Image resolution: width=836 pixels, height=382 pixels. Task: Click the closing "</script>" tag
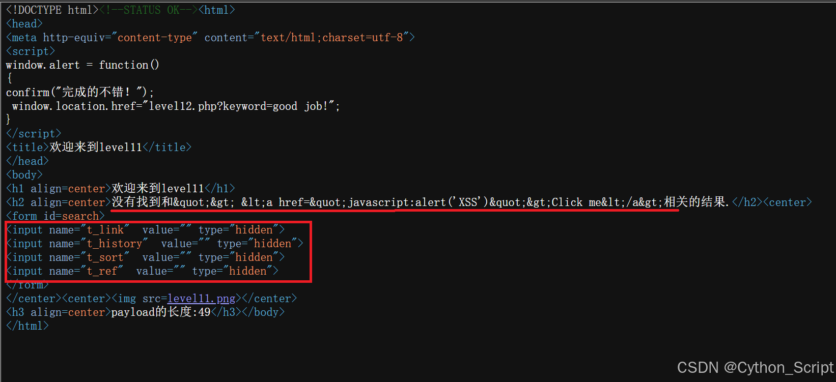coord(34,134)
